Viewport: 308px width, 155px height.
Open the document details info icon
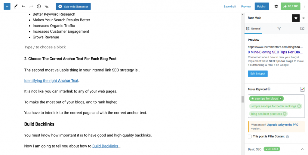[39, 7]
